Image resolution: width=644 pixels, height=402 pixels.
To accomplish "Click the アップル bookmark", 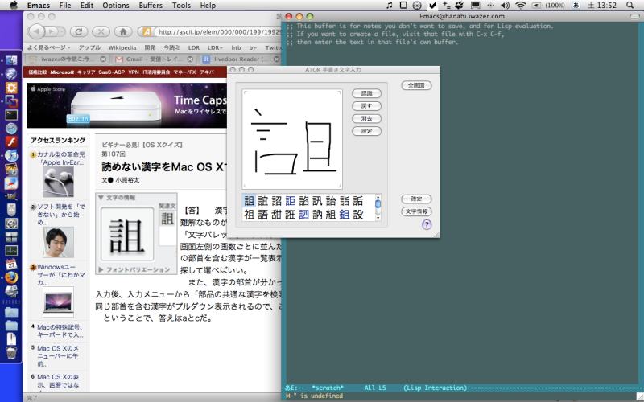I will pyautogui.click(x=89, y=47).
